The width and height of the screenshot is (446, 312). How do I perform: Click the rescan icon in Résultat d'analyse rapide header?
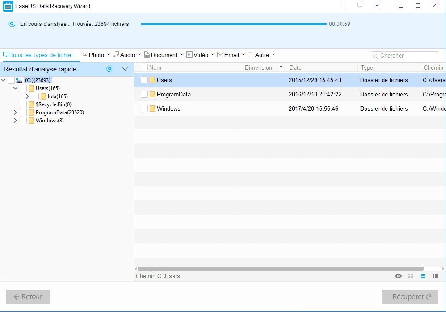(x=109, y=69)
